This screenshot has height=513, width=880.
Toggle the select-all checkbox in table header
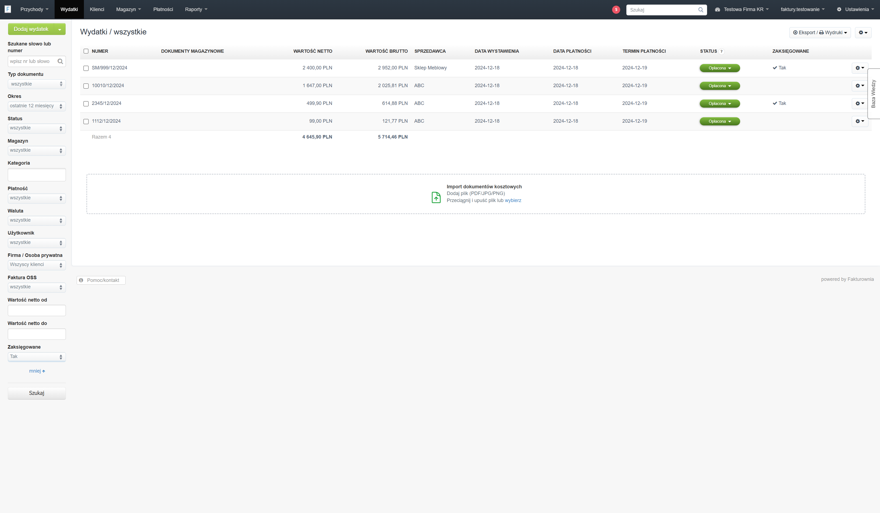[86, 51]
